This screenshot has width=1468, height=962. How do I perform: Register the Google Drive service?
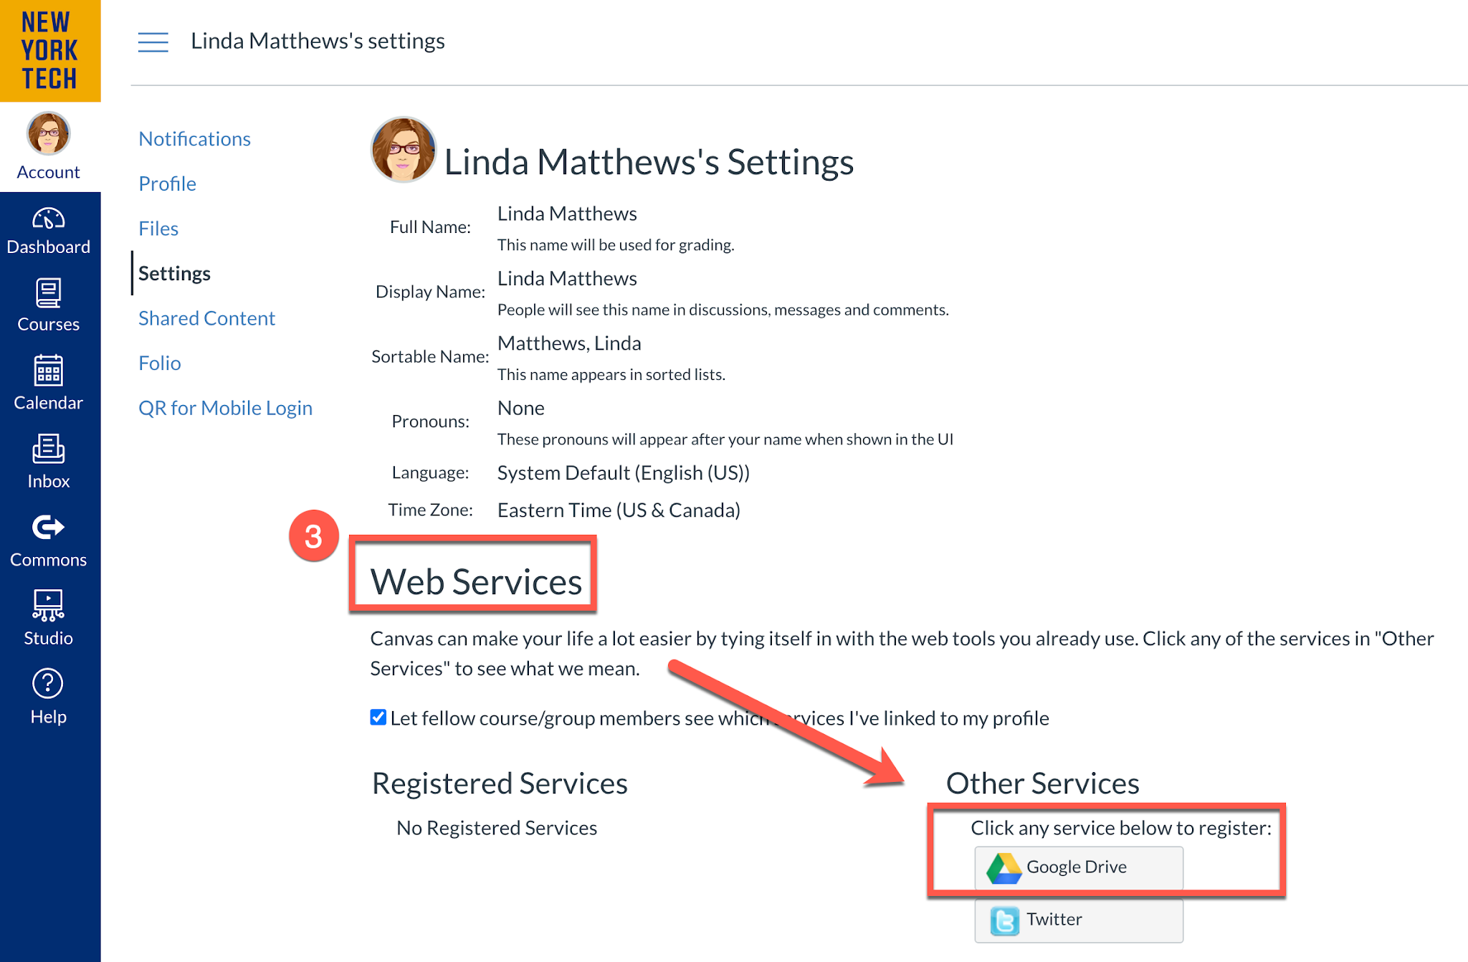1078,867
